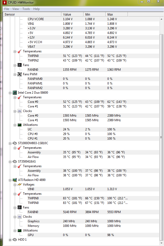This screenshot has height=246, width=164.
Task: Click the HDD 1 drive icon
Action: pyautogui.click(x=15, y=240)
